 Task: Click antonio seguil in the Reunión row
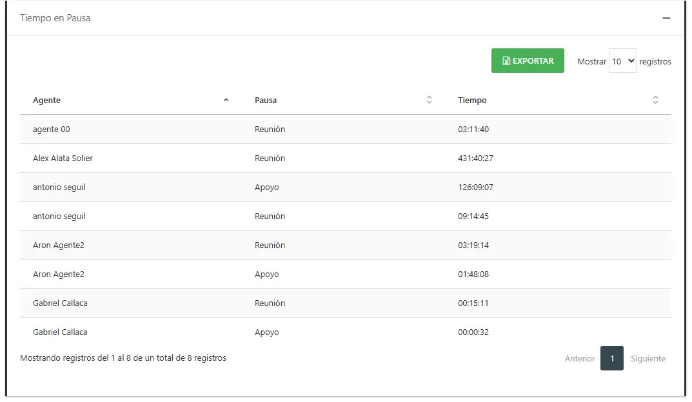[x=59, y=216]
